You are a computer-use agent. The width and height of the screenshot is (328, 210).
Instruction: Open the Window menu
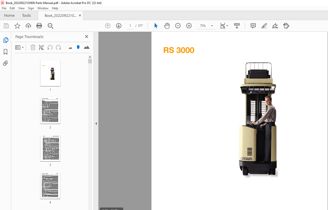(43, 8)
